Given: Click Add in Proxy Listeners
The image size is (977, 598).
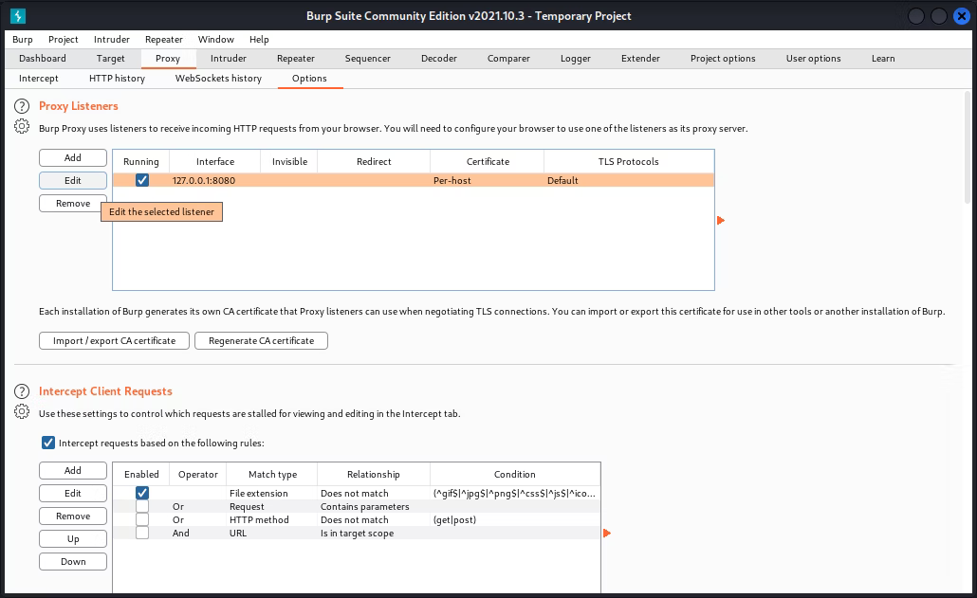Looking at the screenshot, I should coord(73,158).
